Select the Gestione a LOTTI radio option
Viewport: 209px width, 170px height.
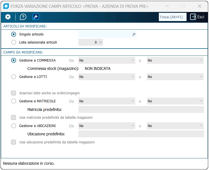click(14, 77)
